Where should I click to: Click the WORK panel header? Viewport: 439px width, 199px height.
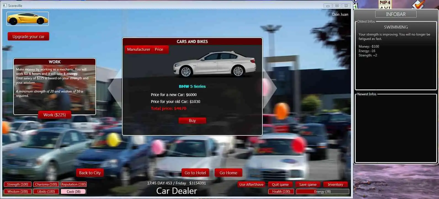[x=55, y=62]
